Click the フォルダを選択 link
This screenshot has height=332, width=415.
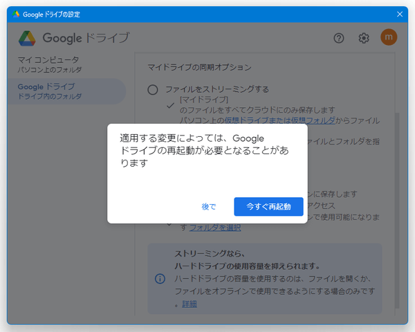point(215,228)
